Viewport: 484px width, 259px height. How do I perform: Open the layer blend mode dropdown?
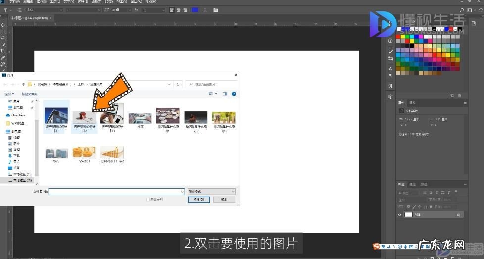(411, 200)
